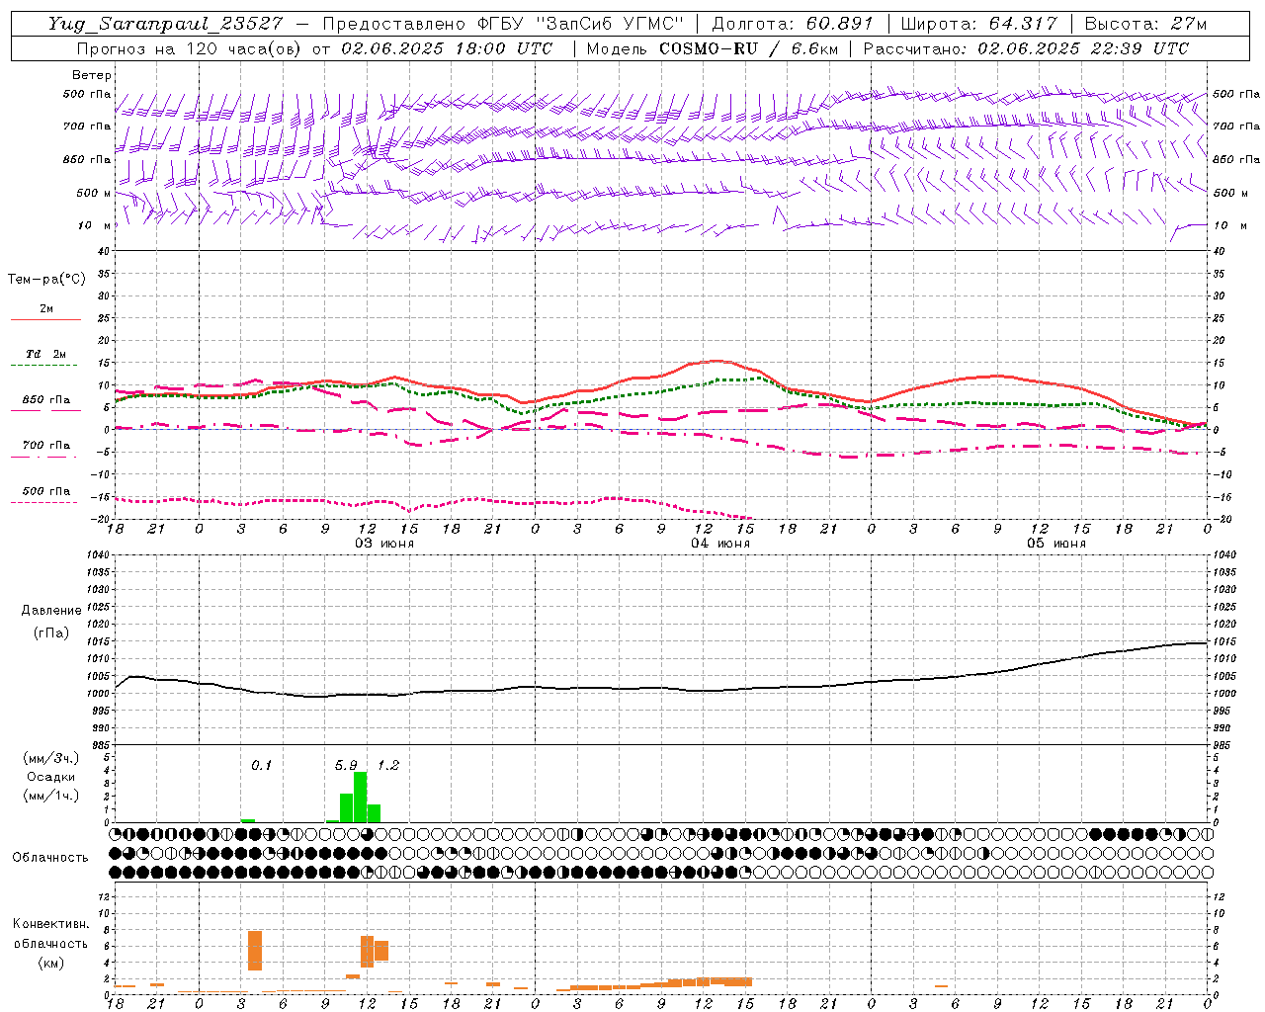The height and width of the screenshot is (1012, 1265).
Task: Click the 500 м wind level label on left
Action: (x=94, y=193)
